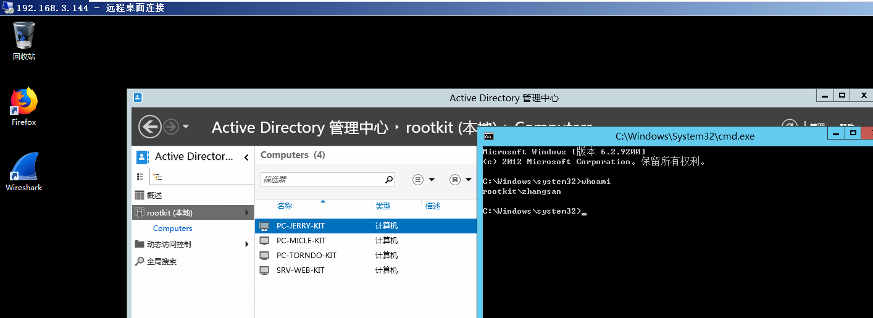The image size is (873, 318).
Task: Click the forward arrow navigation button
Action: click(x=171, y=127)
